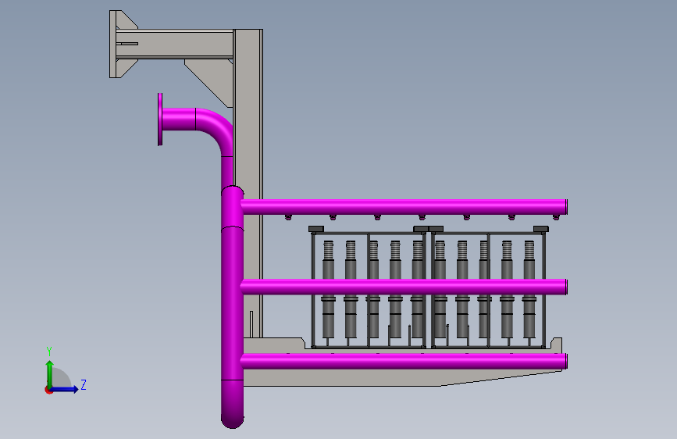The height and width of the screenshot is (439, 677).
Task: Select the middle horizontal magenta pipe
Action: [404, 287]
